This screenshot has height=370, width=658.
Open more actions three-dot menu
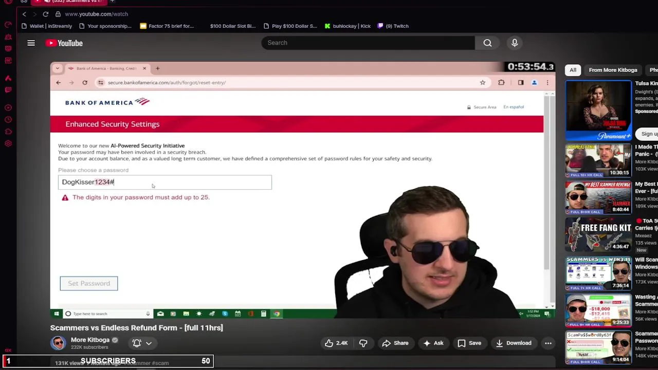tap(548, 343)
